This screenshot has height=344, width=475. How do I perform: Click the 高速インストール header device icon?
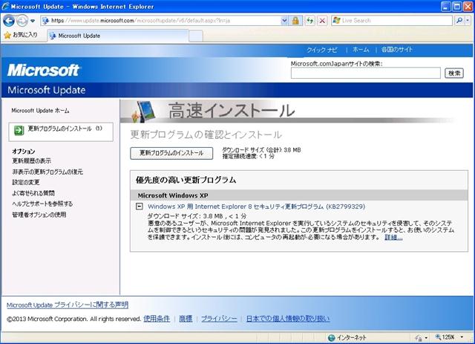click(144, 111)
